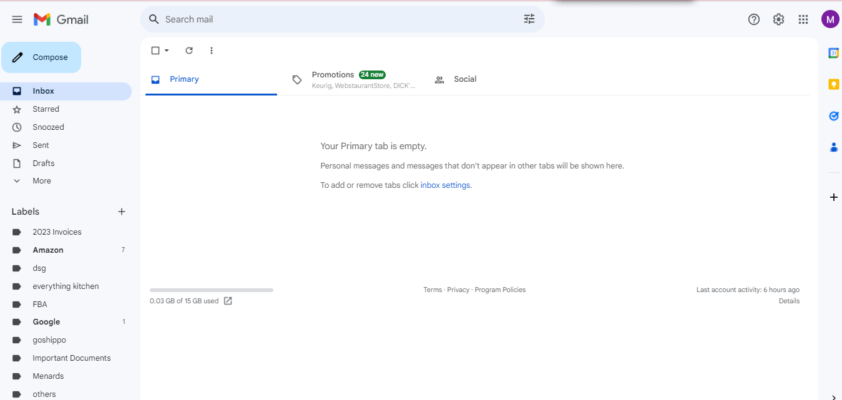Click the search magnifier icon

point(154,19)
